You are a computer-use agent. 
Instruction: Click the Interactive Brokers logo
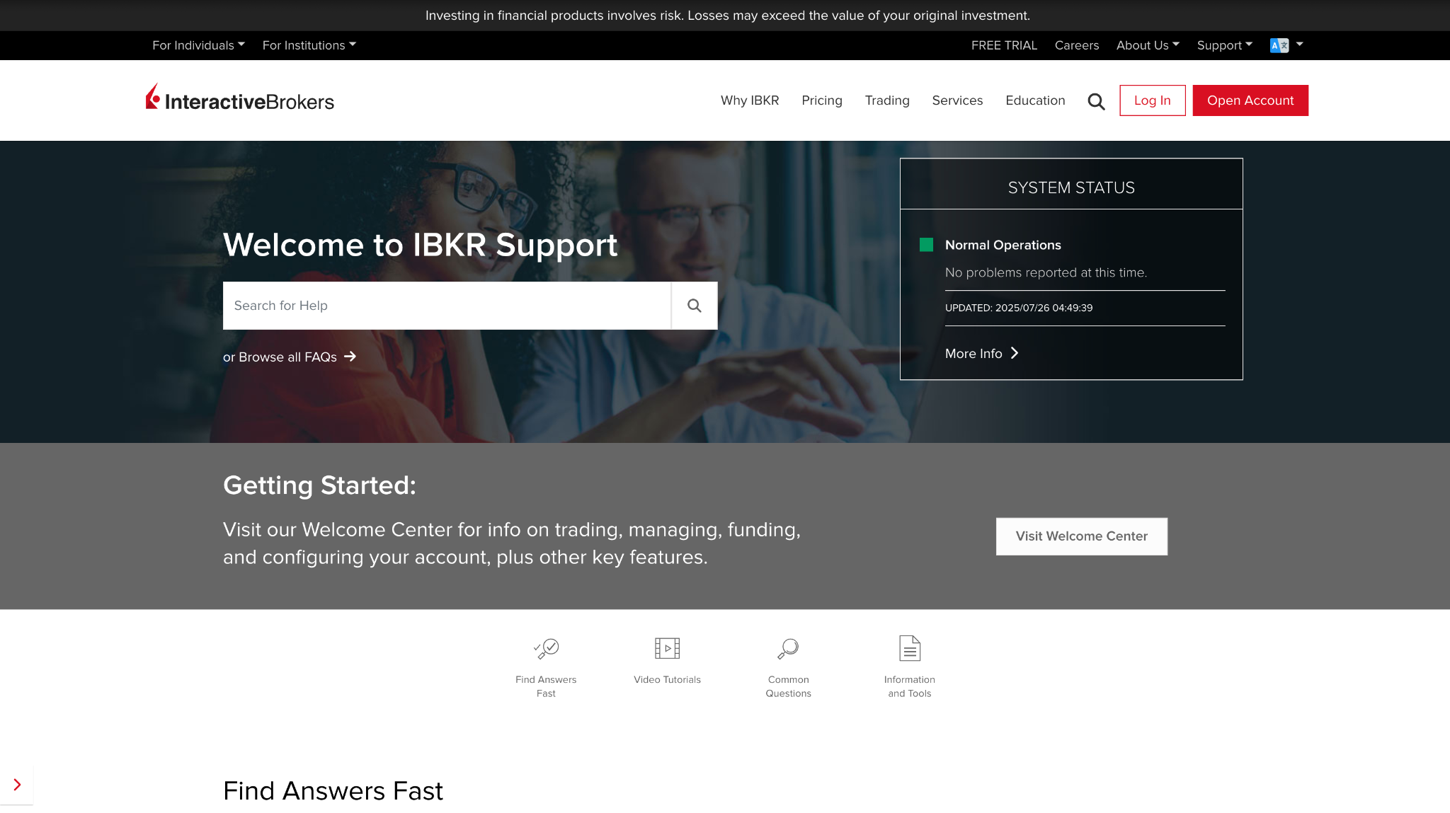point(239,98)
